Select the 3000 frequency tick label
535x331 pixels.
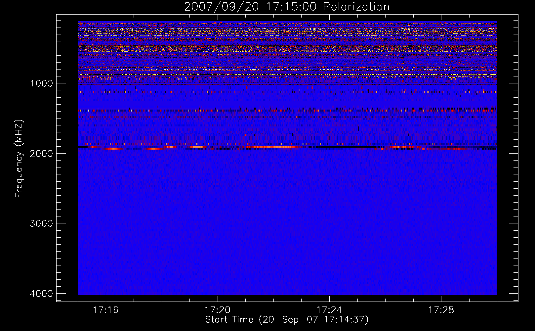click(x=41, y=223)
